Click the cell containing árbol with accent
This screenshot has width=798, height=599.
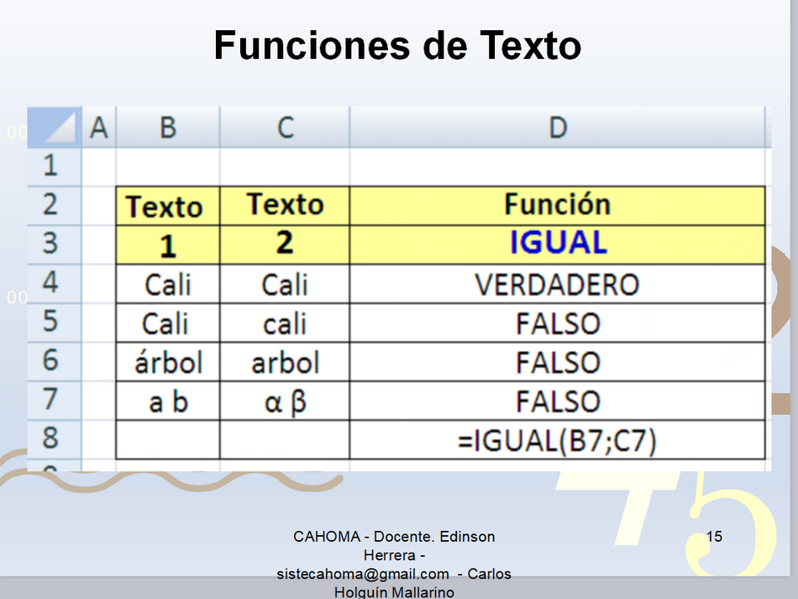click(x=168, y=362)
